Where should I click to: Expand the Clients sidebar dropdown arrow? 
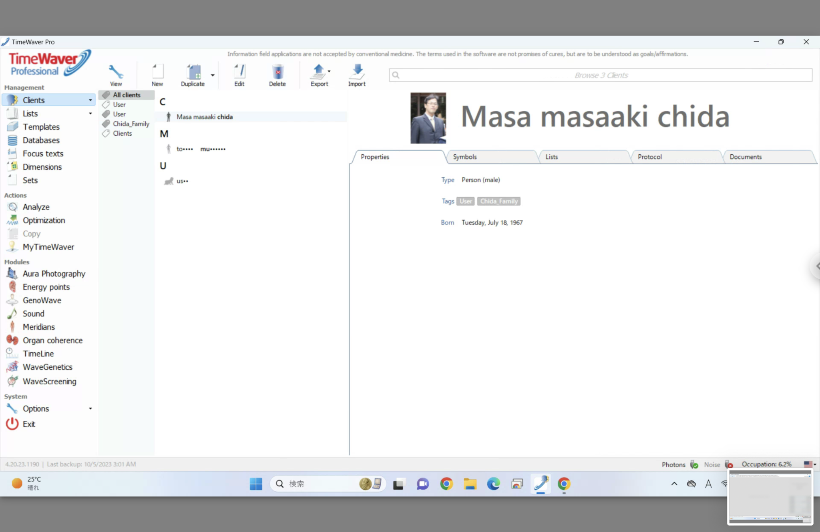[x=90, y=100]
